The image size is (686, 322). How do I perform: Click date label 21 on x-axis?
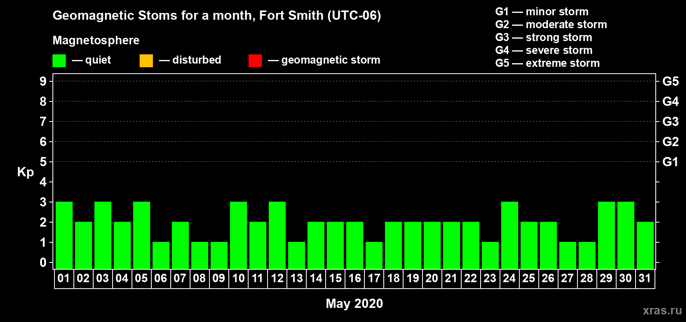(451, 279)
